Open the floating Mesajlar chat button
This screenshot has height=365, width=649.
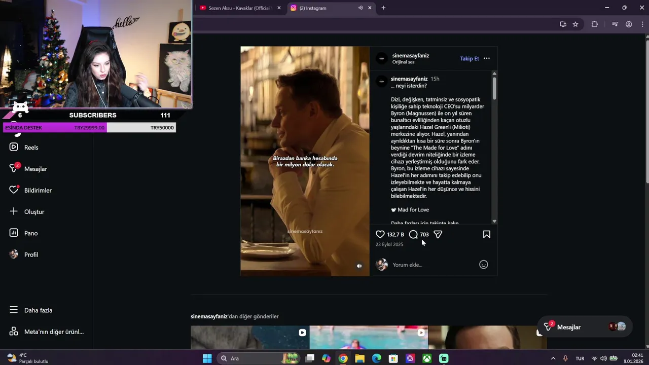[584, 327]
